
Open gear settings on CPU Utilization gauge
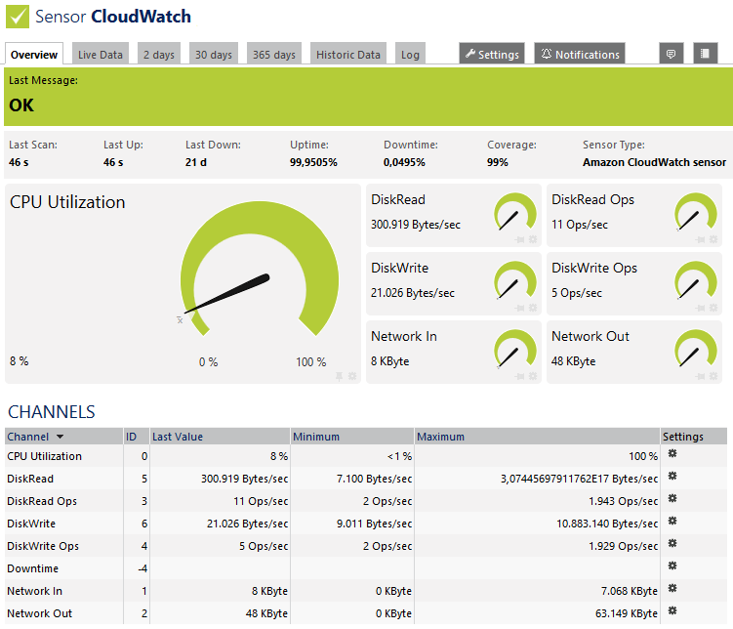point(352,376)
